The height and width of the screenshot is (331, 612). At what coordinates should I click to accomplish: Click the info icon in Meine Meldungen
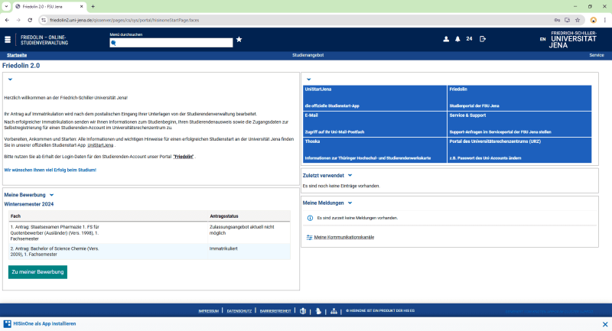[310, 218]
